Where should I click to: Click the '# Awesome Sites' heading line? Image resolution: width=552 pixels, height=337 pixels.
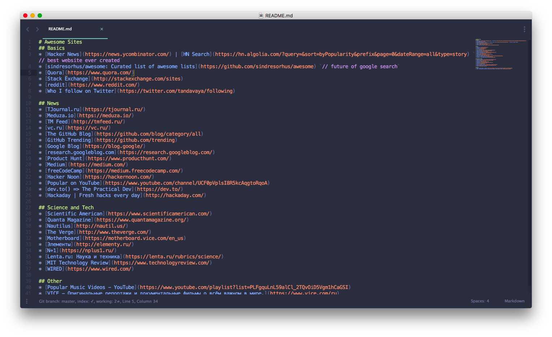(x=60, y=42)
